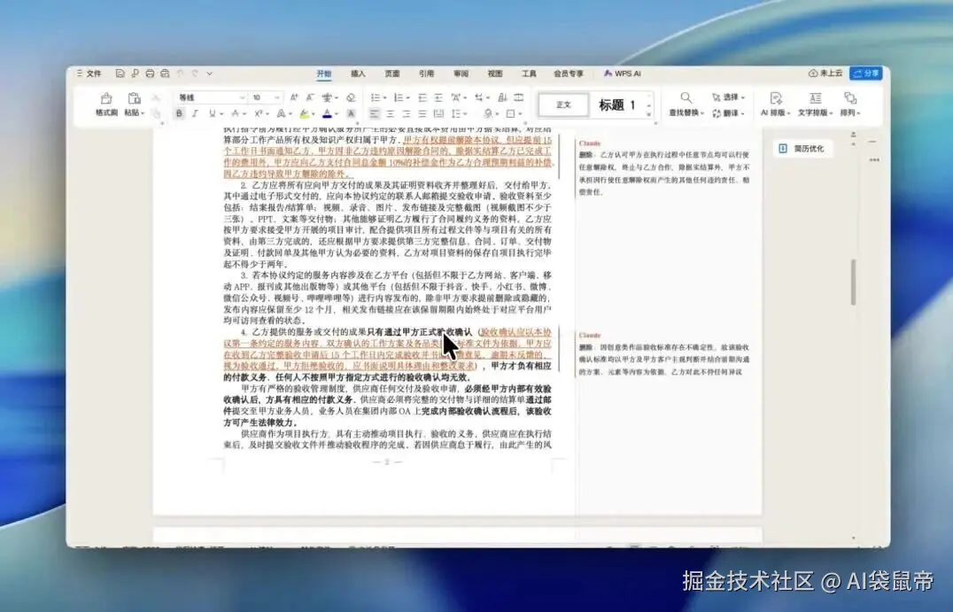
Task: Toggle Italic formatting
Action: tap(196, 113)
